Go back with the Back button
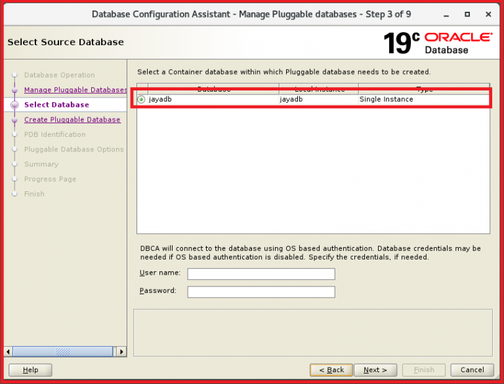 click(x=331, y=370)
